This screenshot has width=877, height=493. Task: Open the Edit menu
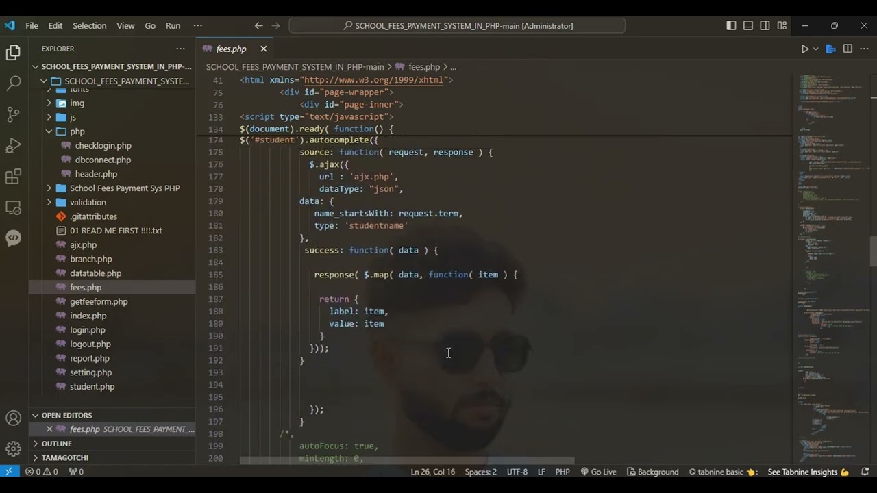(55, 25)
